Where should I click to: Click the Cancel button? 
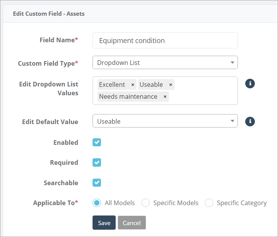[x=132, y=223]
